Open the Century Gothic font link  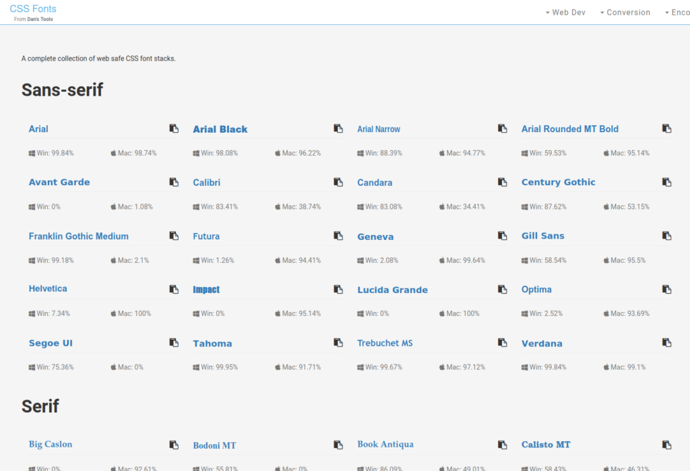pos(558,182)
